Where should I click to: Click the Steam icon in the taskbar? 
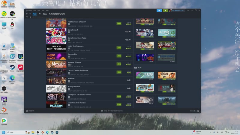click(x=52, y=132)
